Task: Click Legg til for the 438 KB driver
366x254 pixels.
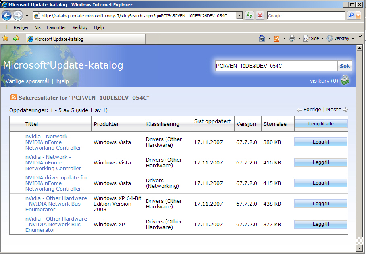Action: 321,204
